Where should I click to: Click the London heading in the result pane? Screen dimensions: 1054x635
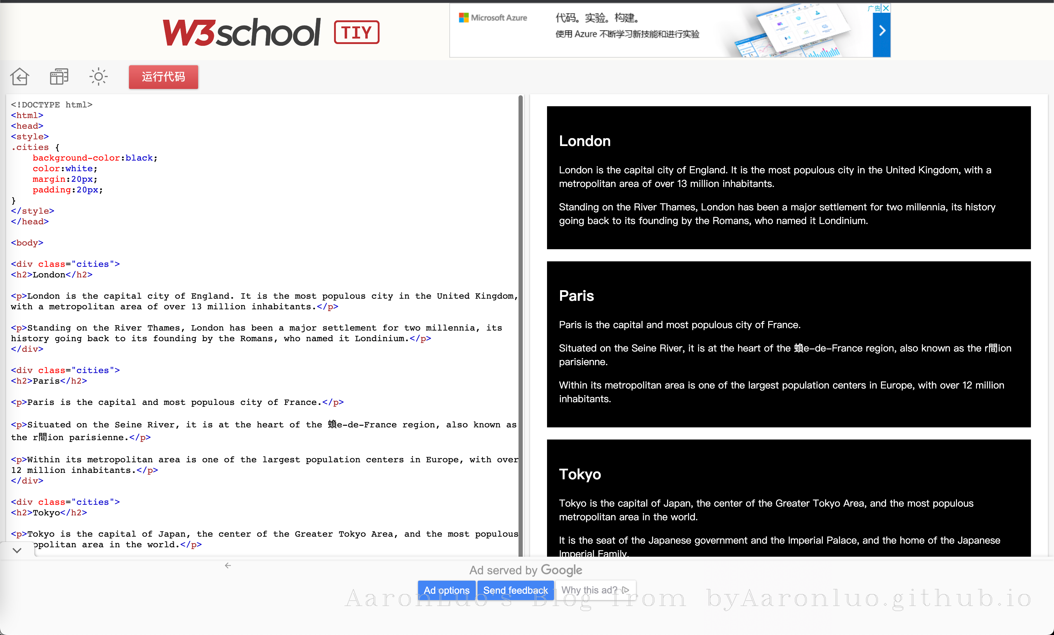[585, 141]
